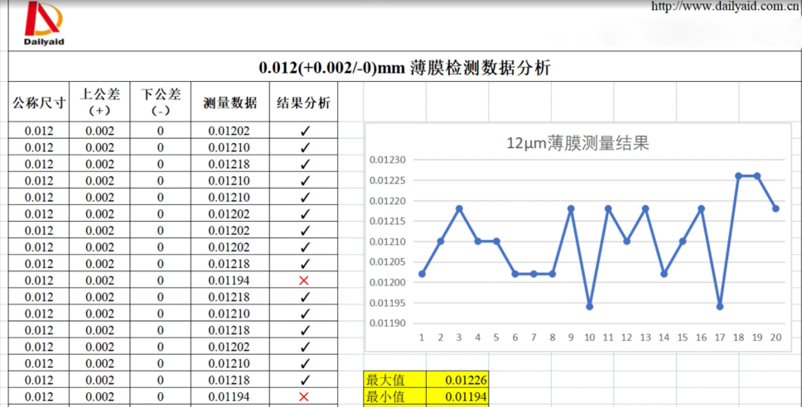
Task: Click the checkmark in the first data row
Action: point(304,131)
